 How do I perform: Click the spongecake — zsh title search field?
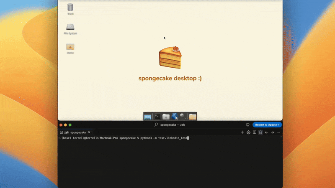point(170,124)
